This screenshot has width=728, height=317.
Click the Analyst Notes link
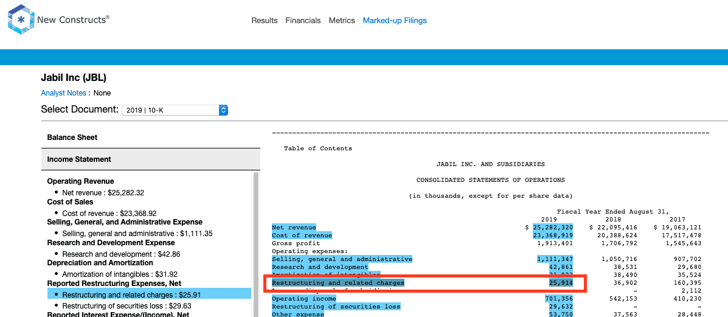(64, 93)
